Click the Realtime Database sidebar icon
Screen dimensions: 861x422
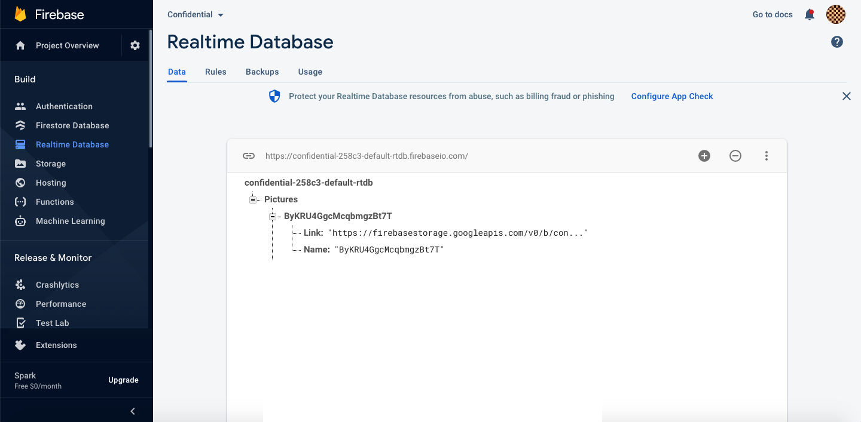click(20, 144)
